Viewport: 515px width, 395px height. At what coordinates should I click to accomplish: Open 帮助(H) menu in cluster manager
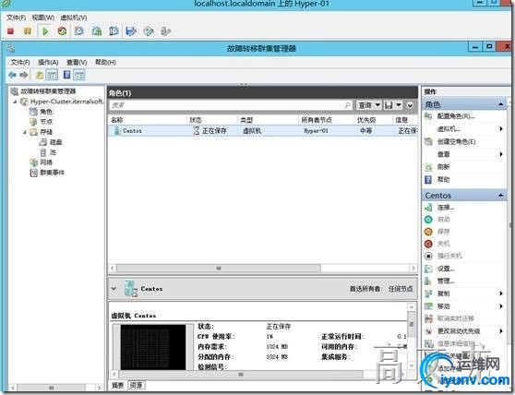pos(105,62)
